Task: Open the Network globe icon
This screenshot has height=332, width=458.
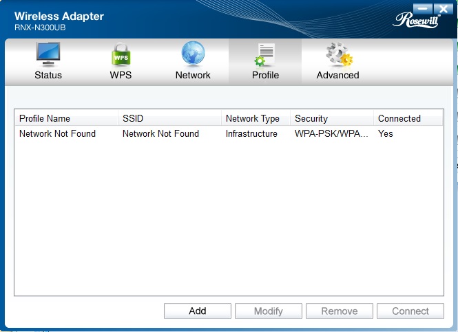Action: [x=193, y=54]
